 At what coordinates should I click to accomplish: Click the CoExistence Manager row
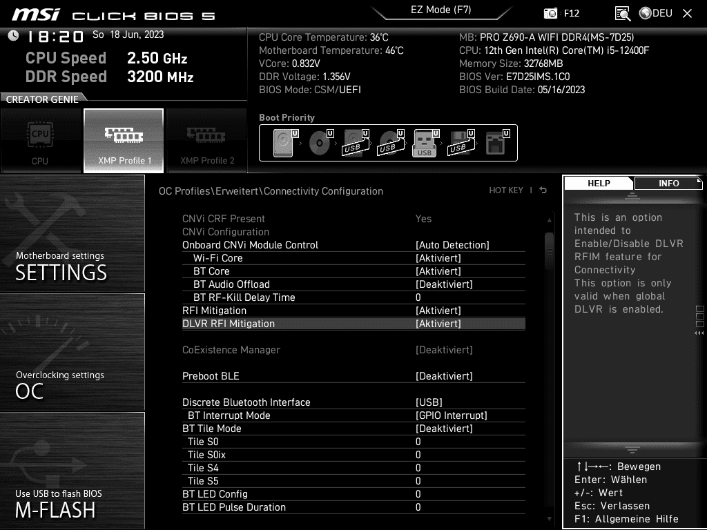353,350
